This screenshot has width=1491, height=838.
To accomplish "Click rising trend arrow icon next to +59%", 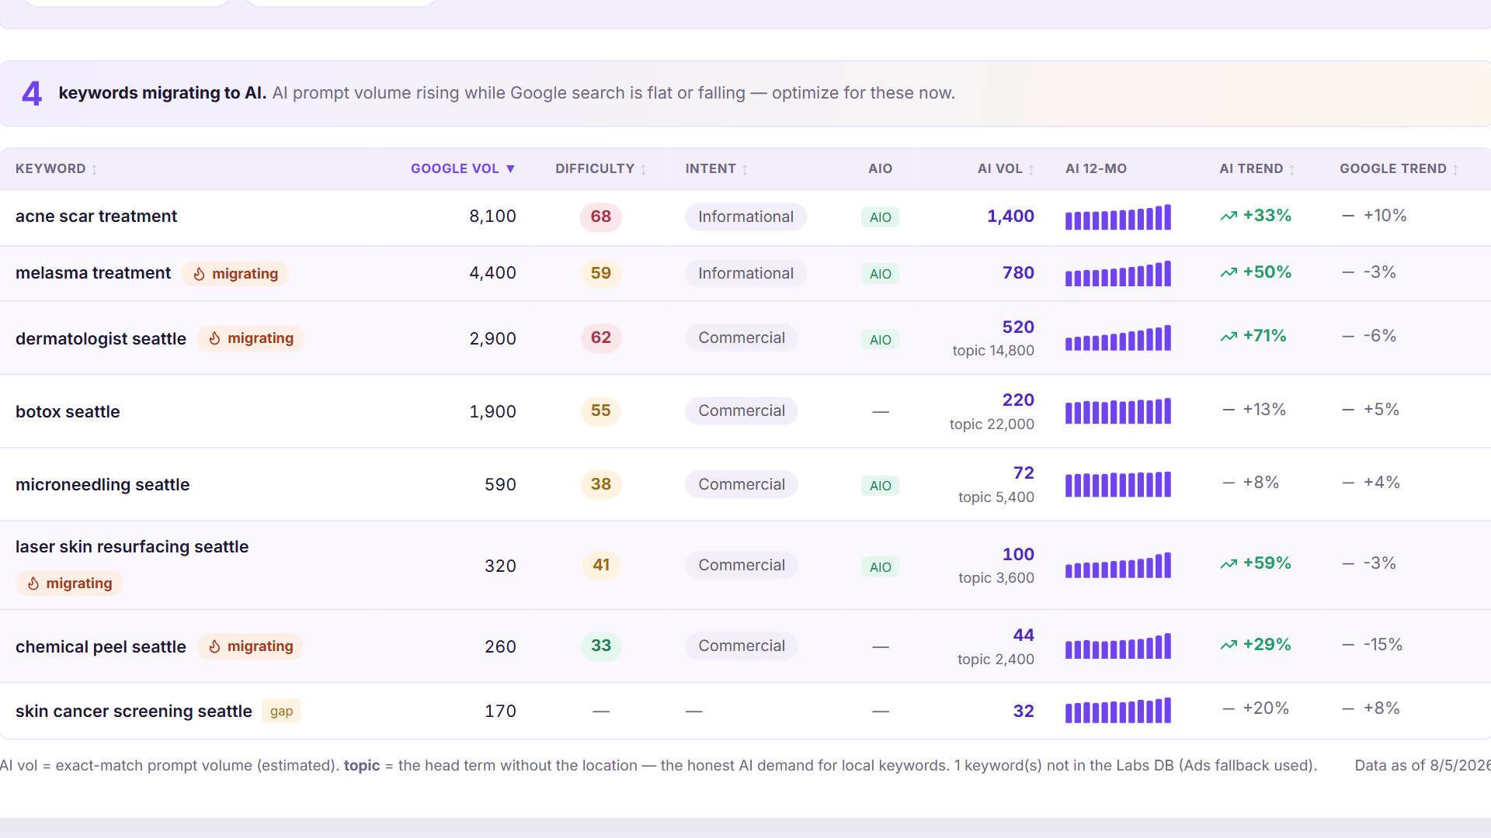I will click(x=1229, y=564).
